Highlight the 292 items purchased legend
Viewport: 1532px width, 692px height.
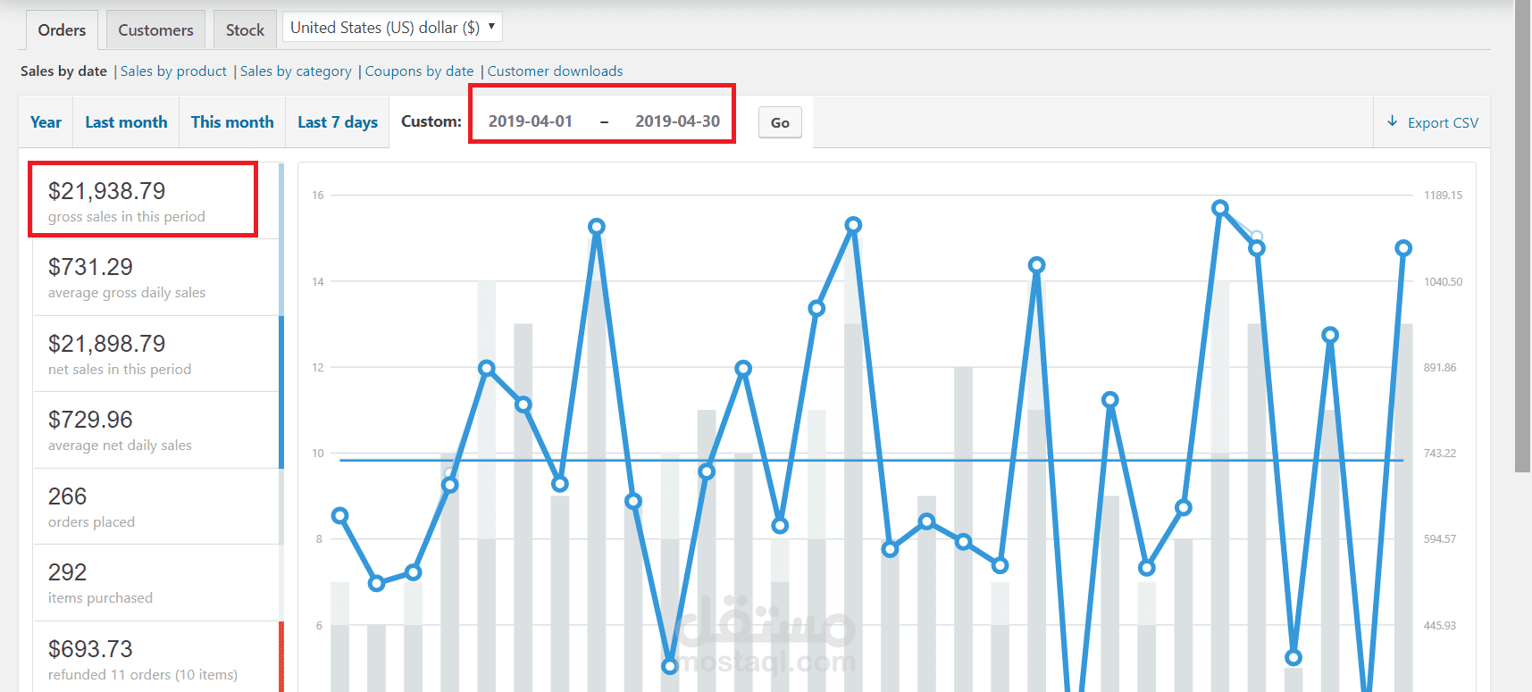(157, 583)
